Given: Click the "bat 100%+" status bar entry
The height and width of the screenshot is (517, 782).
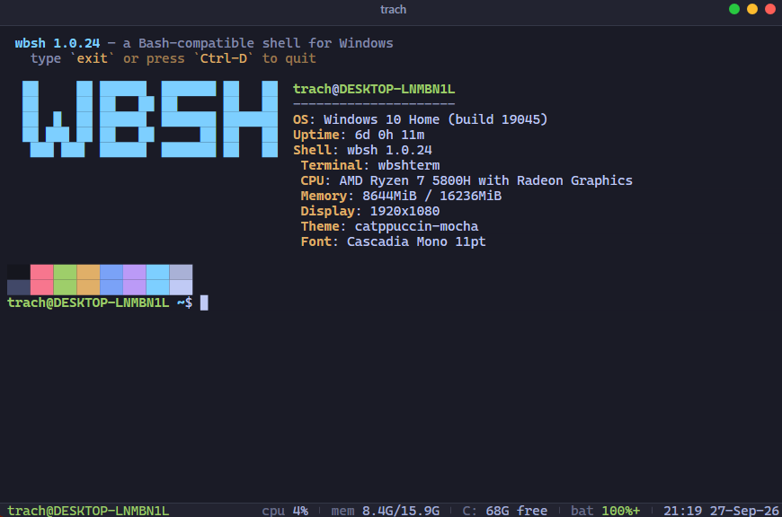Looking at the screenshot, I should pos(606,511).
